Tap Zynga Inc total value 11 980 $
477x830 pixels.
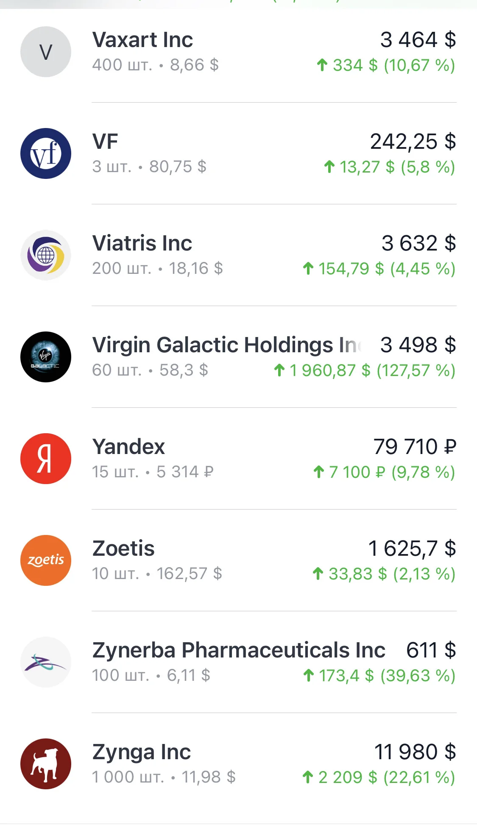tap(415, 752)
